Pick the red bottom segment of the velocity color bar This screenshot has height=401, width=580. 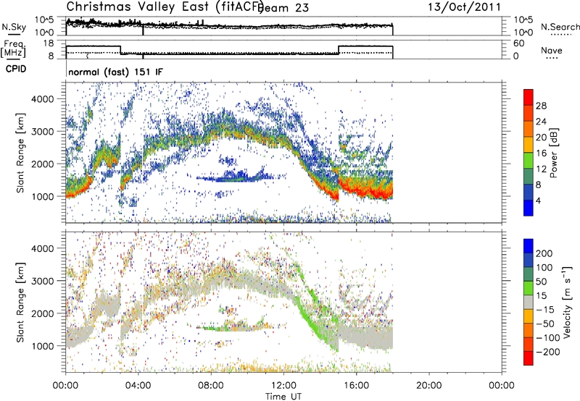click(x=529, y=358)
